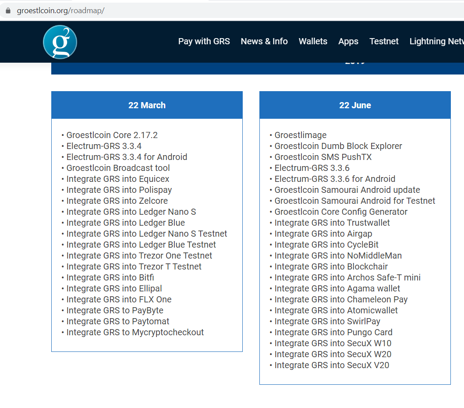Click Groestlcoin Samourai Android for Testnet
The height and width of the screenshot is (408, 464).
coord(355,201)
